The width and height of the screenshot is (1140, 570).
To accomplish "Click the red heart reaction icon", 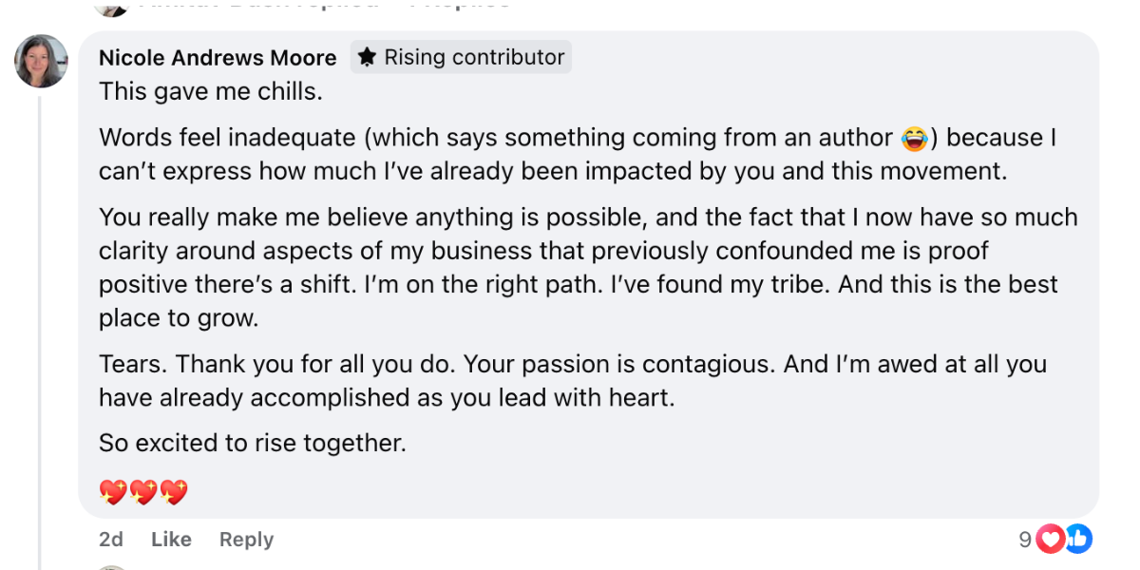I will [1051, 540].
